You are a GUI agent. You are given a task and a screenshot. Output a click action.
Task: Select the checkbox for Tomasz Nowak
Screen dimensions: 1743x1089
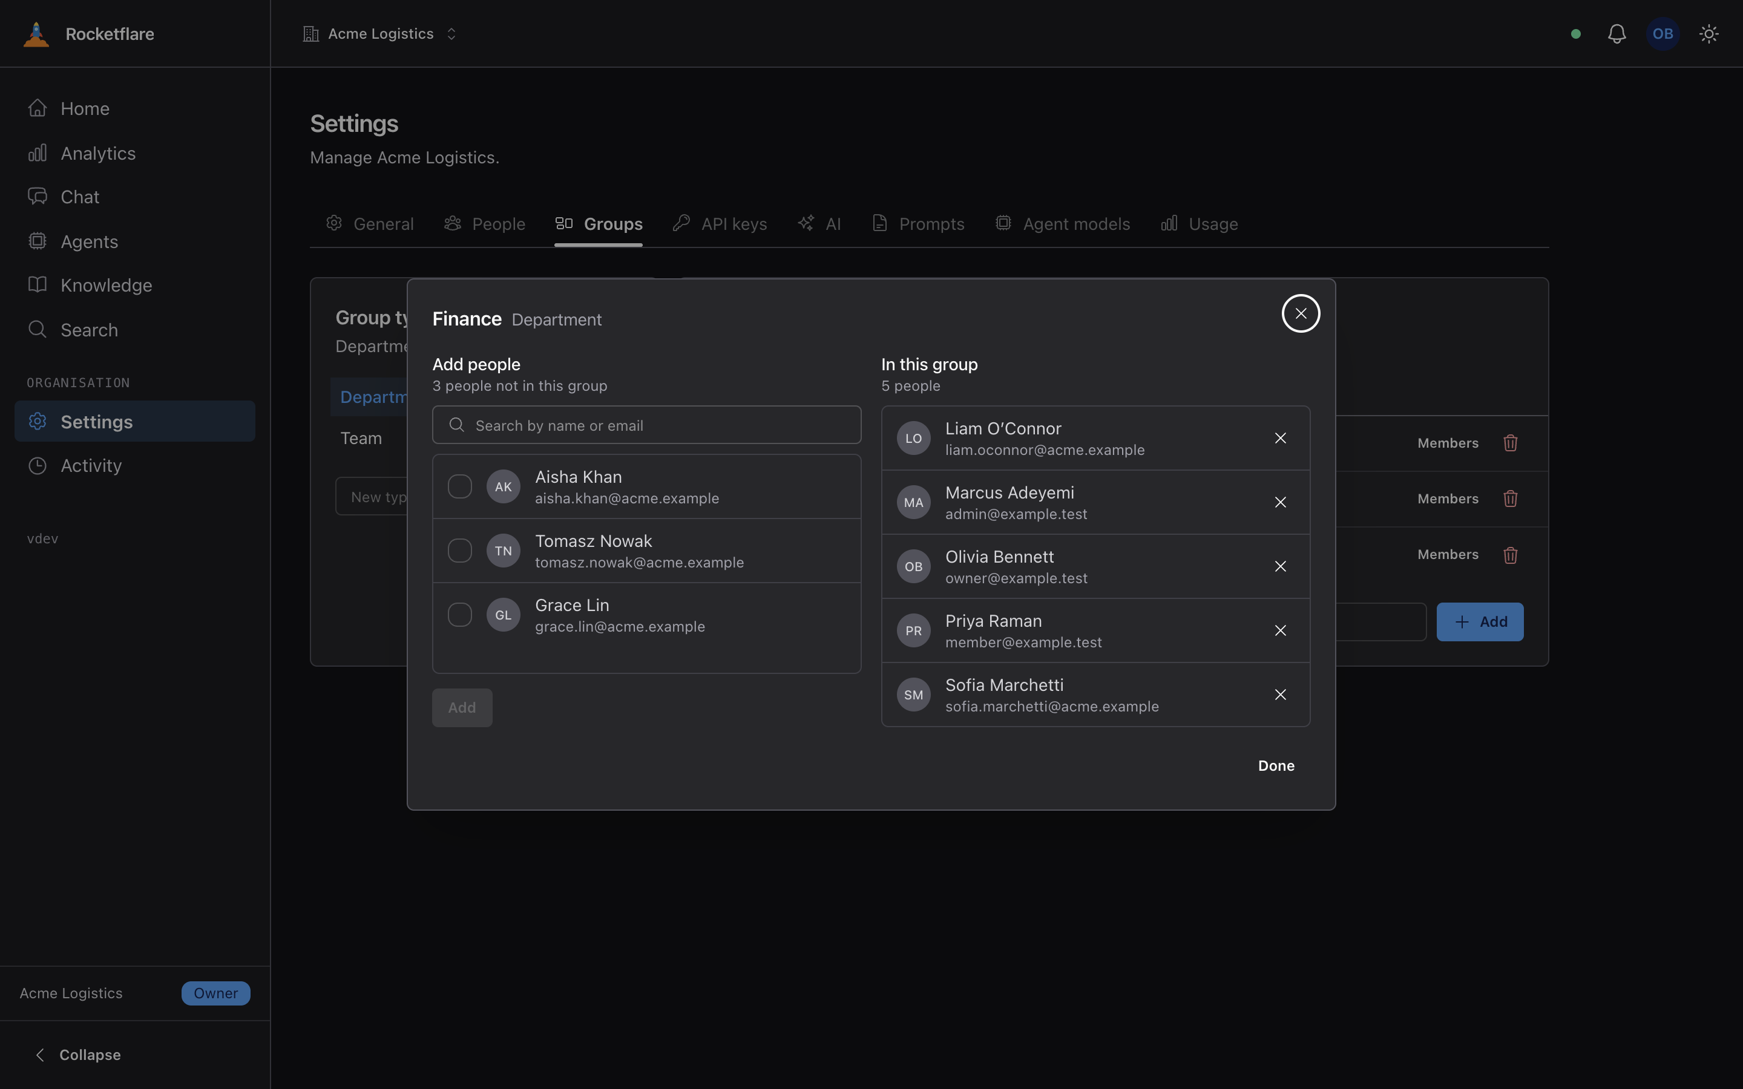click(x=459, y=551)
